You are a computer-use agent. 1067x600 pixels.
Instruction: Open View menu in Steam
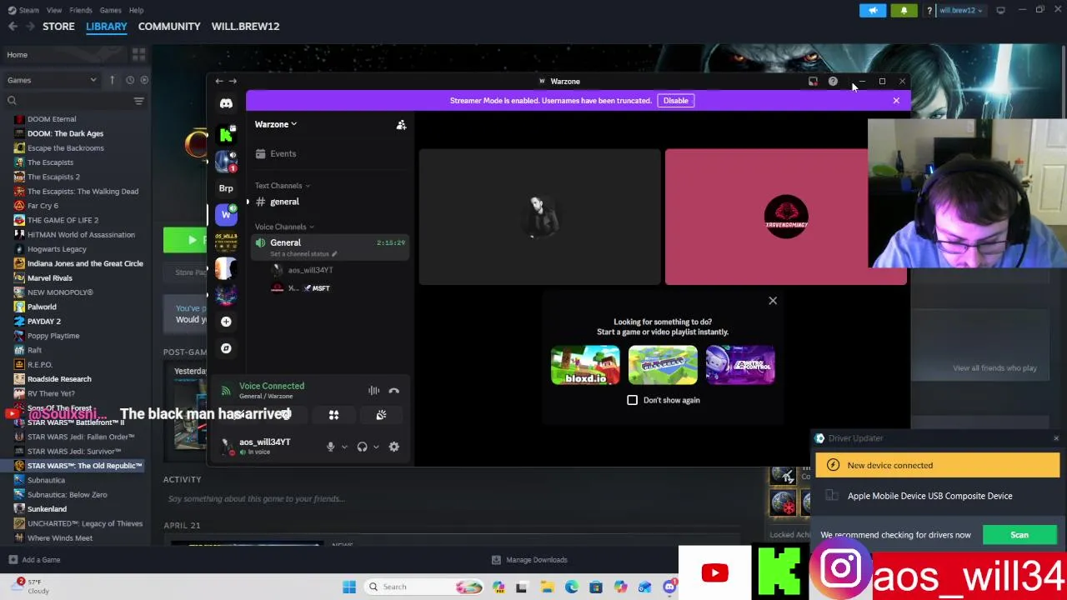point(54,10)
